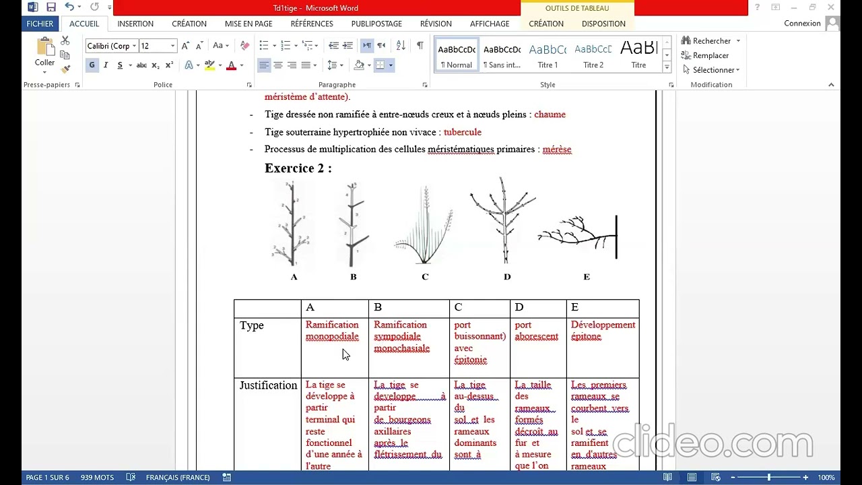This screenshot has width=862, height=485.
Task: Align the paragraph to the right
Action: click(x=292, y=65)
